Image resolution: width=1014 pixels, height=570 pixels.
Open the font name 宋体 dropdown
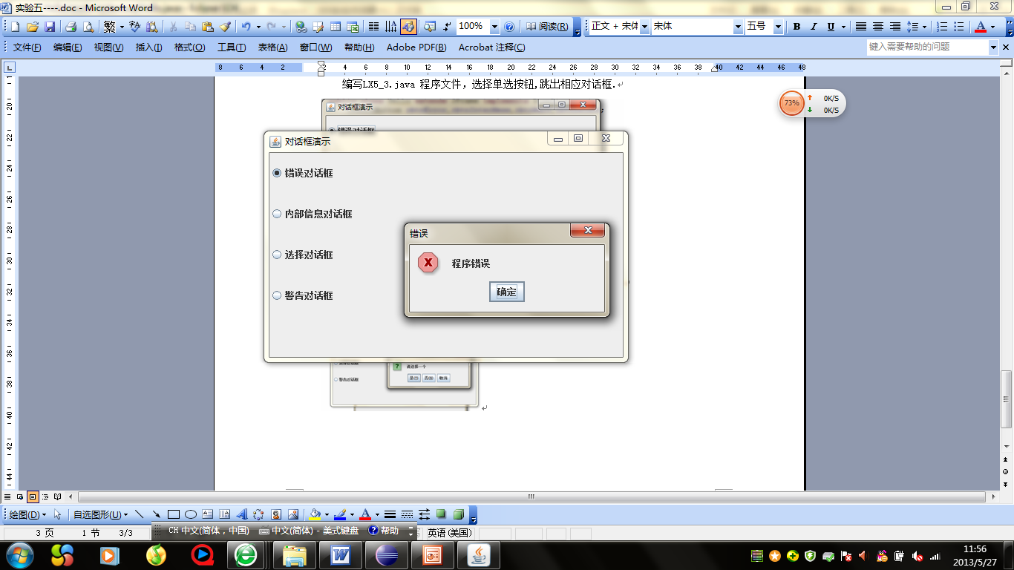coord(738,27)
